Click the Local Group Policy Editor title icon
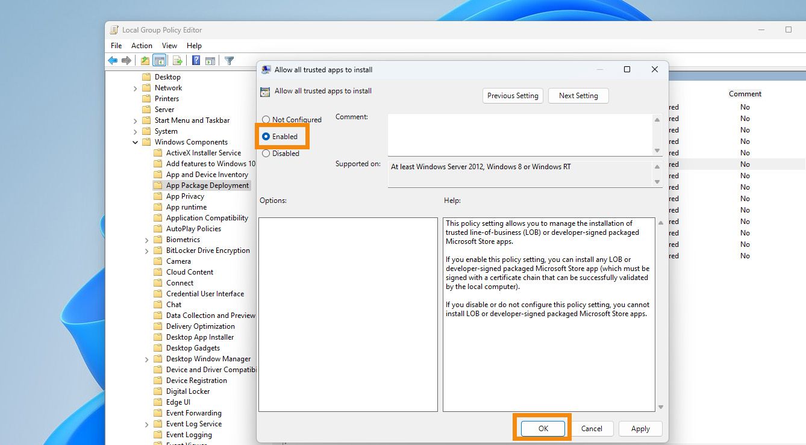The width and height of the screenshot is (806, 445). pos(114,30)
